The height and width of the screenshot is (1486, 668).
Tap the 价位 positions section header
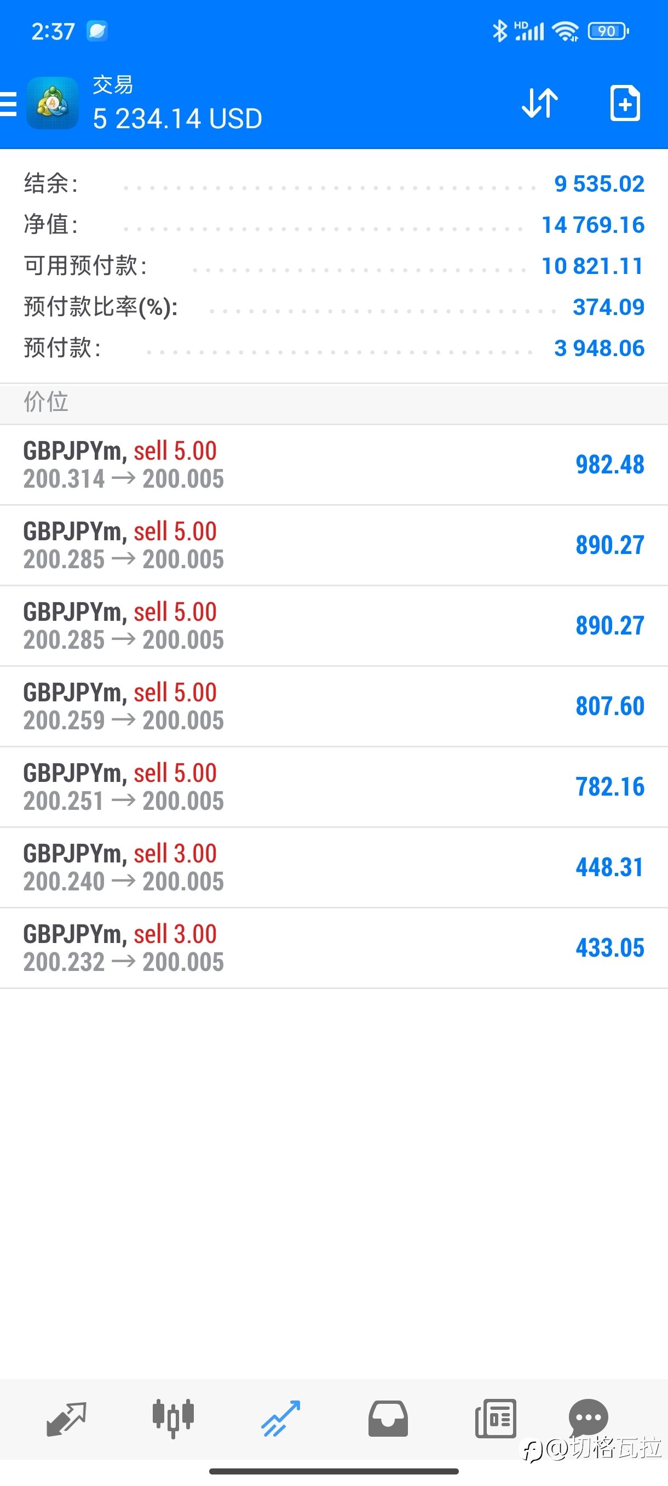pyautogui.click(x=333, y=403)
